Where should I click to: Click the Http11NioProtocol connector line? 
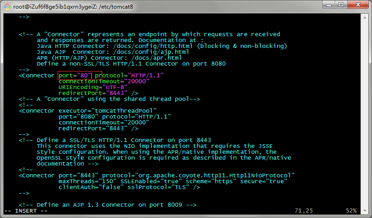[157, 175]
